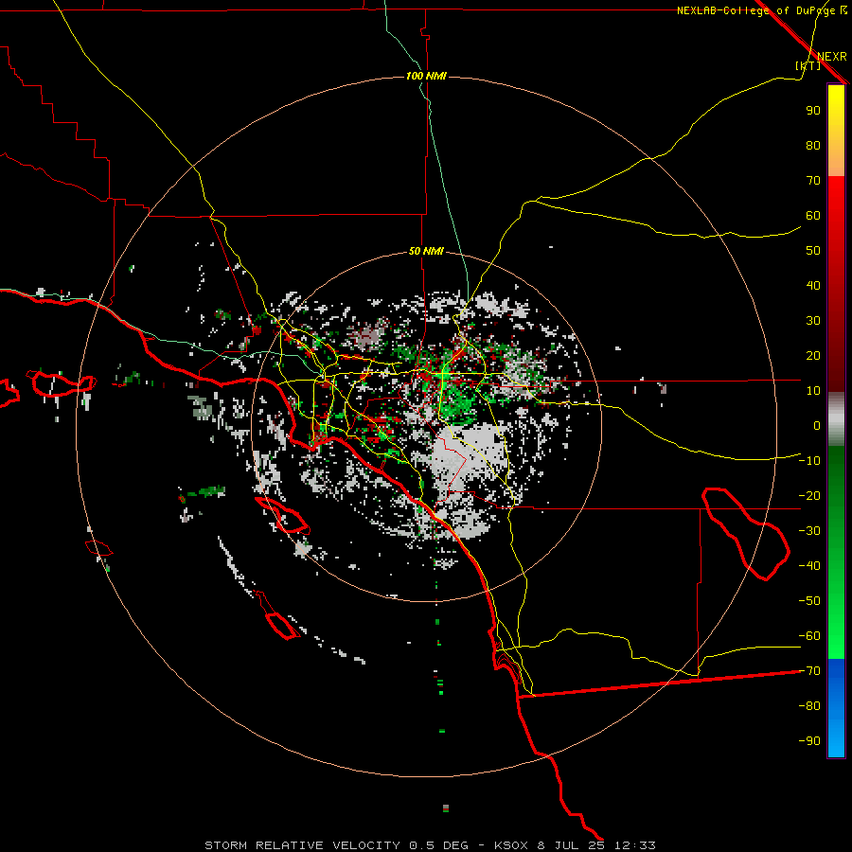Viewport: 852px width, 852px height.
Task: Click the -60 scale value
Action: click(x=809, y=636)
